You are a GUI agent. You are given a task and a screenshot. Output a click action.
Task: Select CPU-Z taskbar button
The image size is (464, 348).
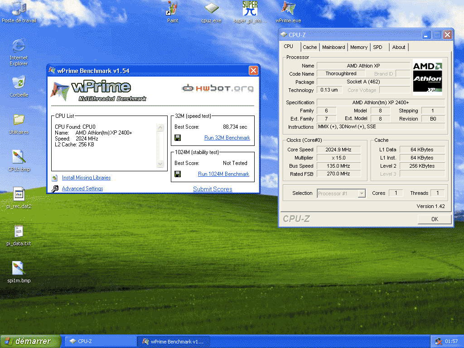coord(100,341)
